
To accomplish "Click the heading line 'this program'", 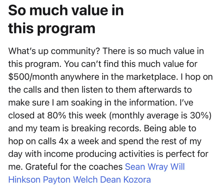I will (x=52, y=28).
